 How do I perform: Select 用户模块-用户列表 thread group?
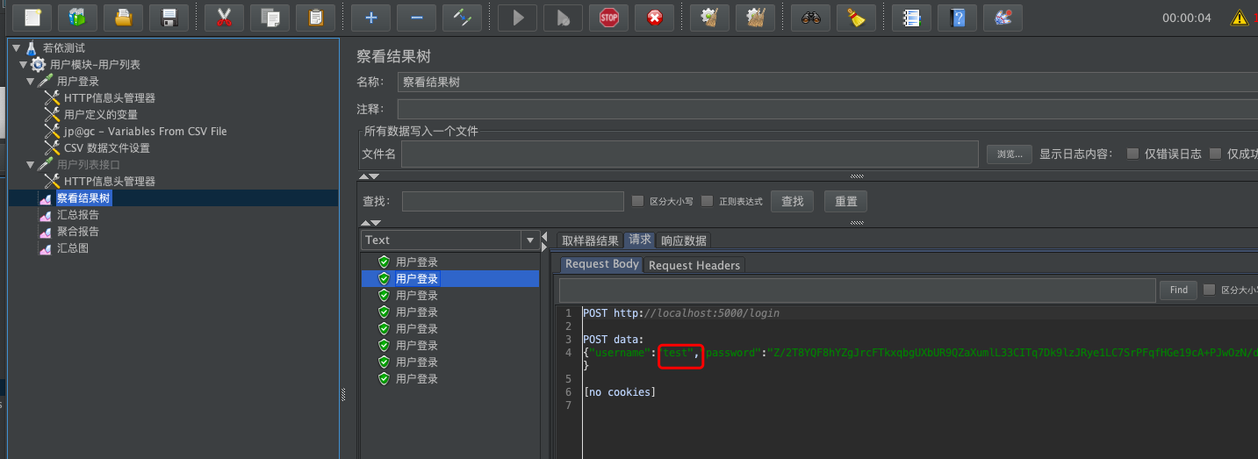click(95, 64)
